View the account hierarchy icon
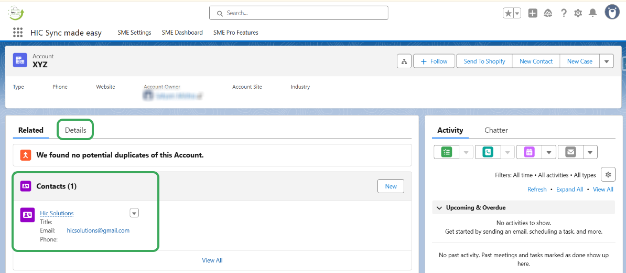 pyautogui.click(x=404, y=61)
